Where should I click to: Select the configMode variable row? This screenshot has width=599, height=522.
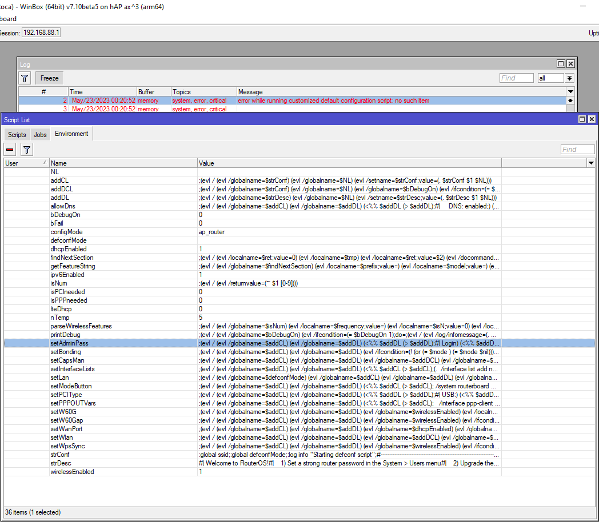(299, 232)
